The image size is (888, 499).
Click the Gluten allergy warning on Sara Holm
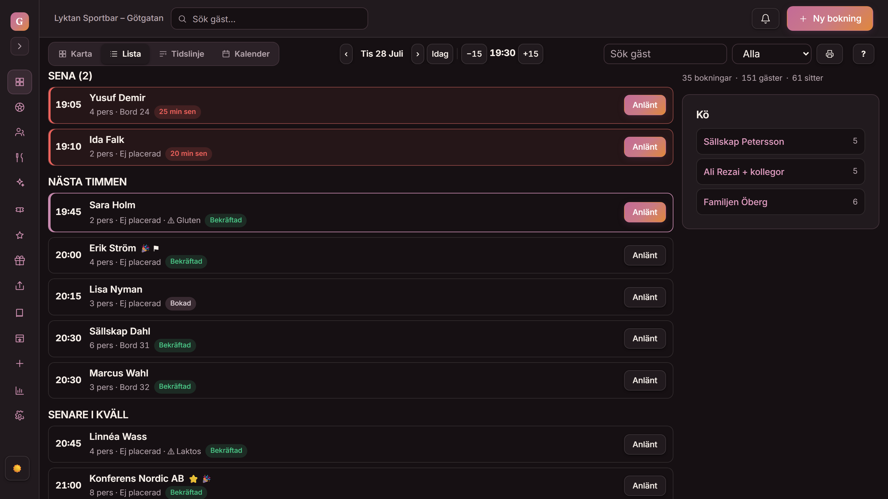point(184,221)
